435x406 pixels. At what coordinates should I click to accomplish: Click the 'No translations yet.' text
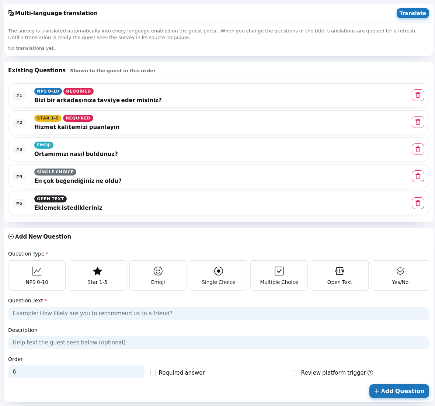click(32, 48)
